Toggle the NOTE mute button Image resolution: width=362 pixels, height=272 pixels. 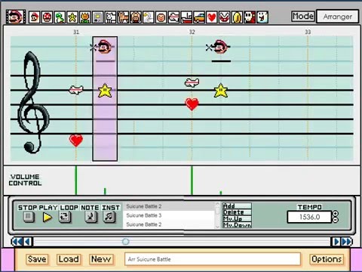pos(90,217)
